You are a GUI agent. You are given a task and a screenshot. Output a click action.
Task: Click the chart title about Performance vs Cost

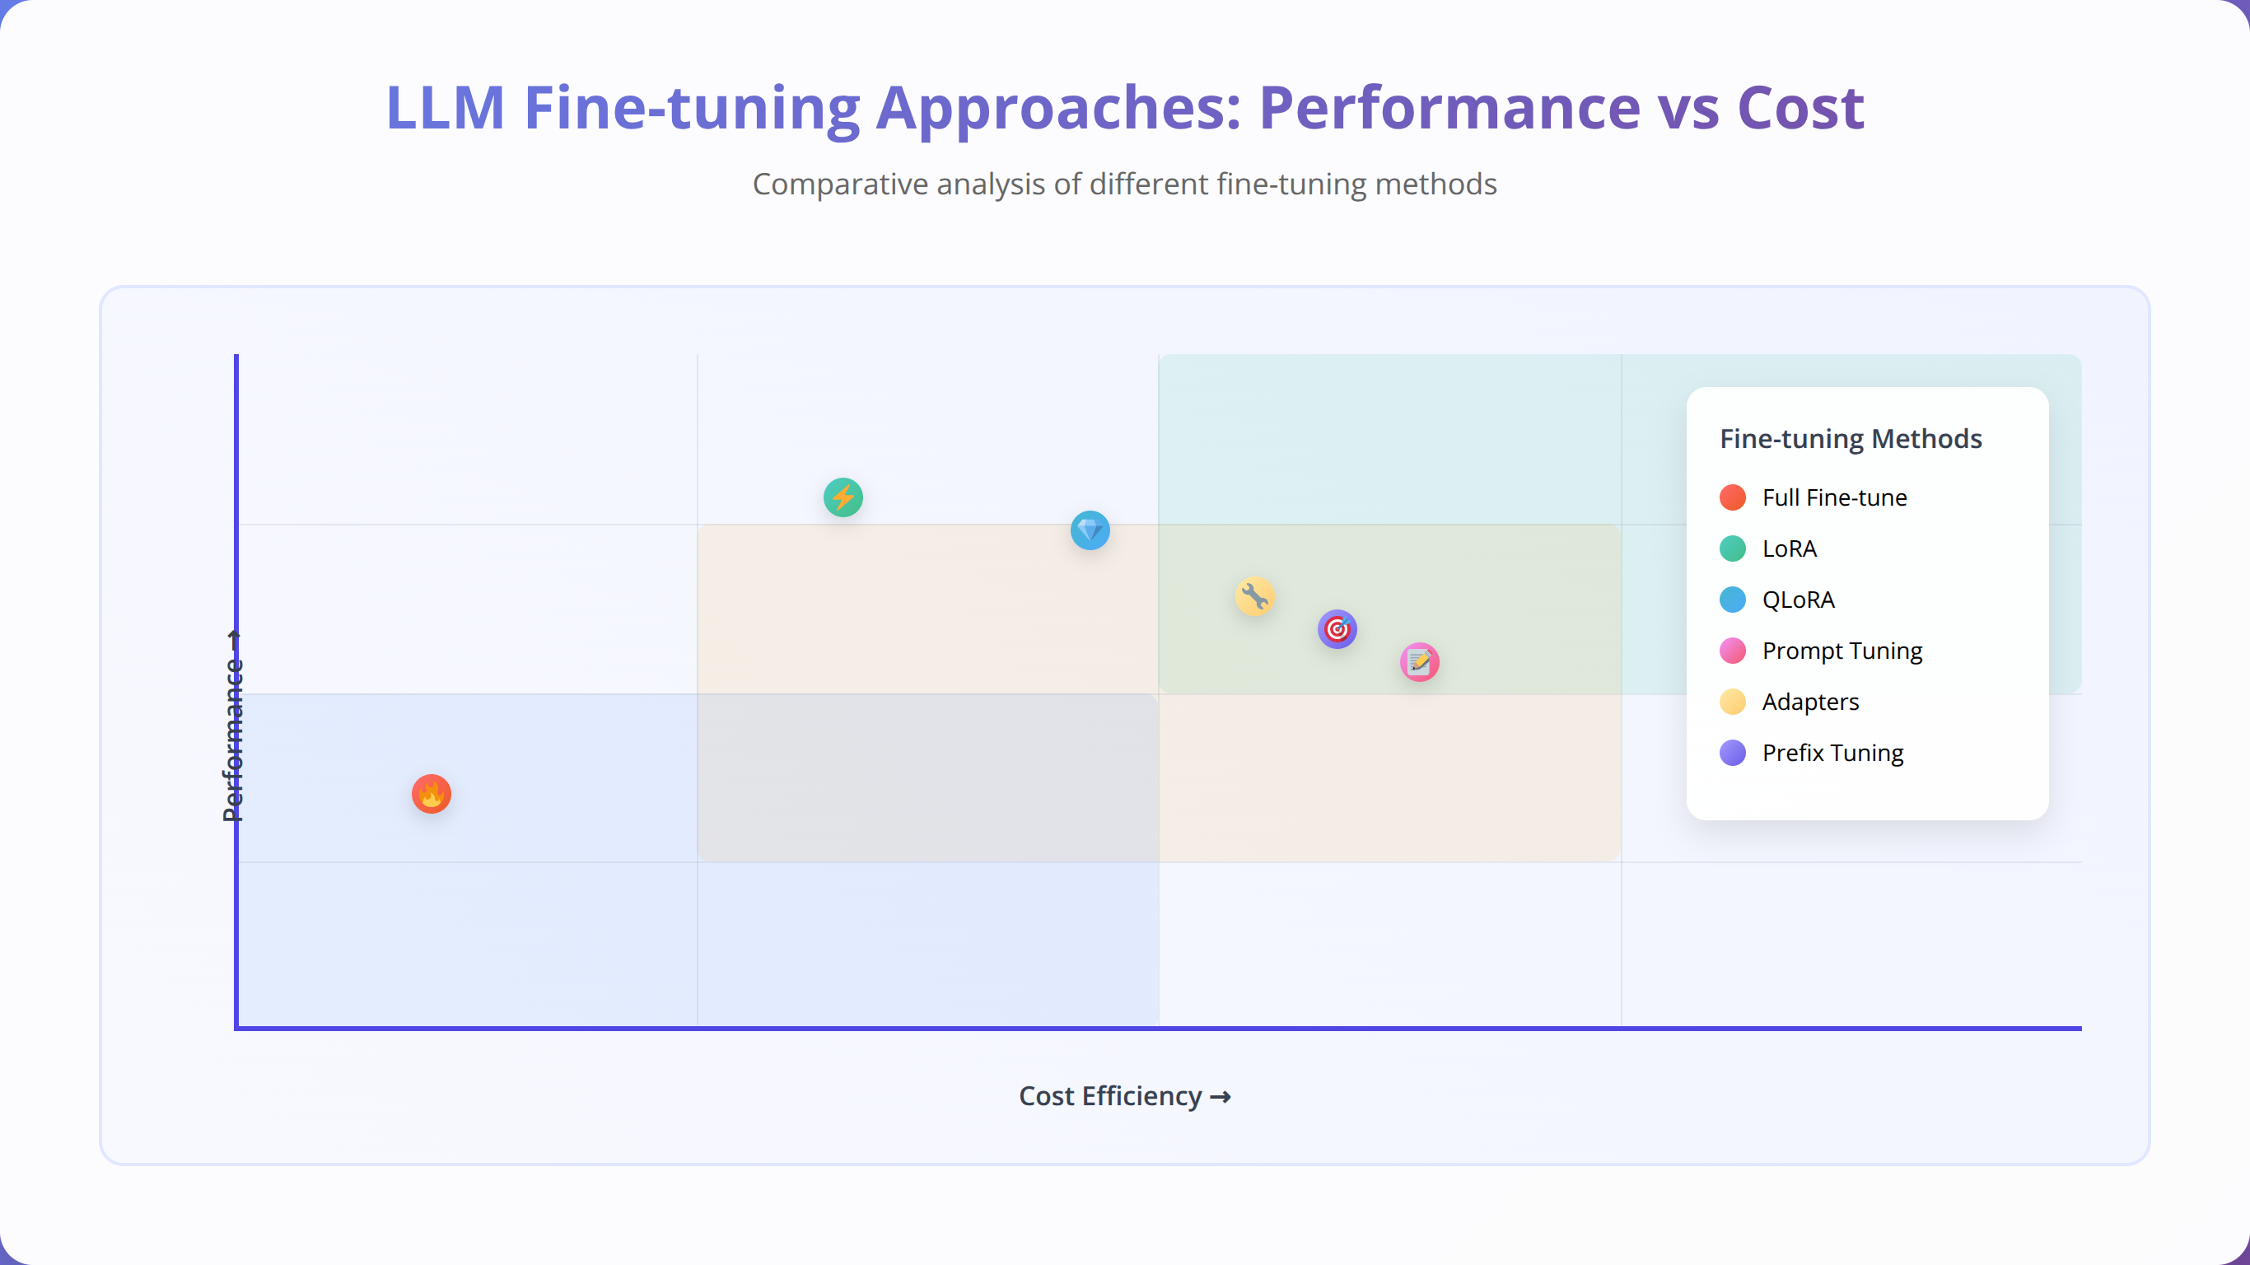pyautogui.click(x=1125, y=109)
